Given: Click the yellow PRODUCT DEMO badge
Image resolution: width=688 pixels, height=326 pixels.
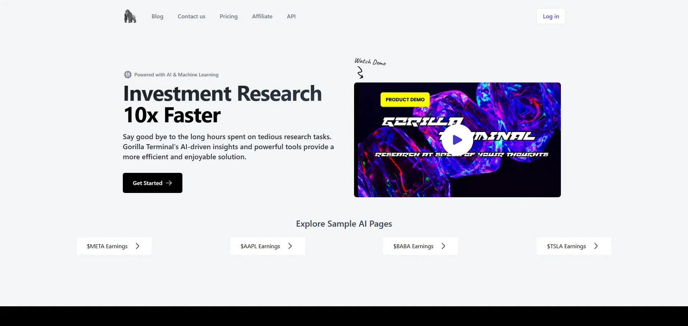Looking at the screenshot, I should (405, 100).
